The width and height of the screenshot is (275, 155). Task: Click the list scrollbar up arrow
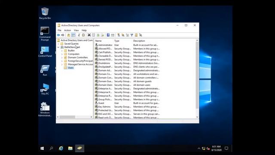pos(197,40)
